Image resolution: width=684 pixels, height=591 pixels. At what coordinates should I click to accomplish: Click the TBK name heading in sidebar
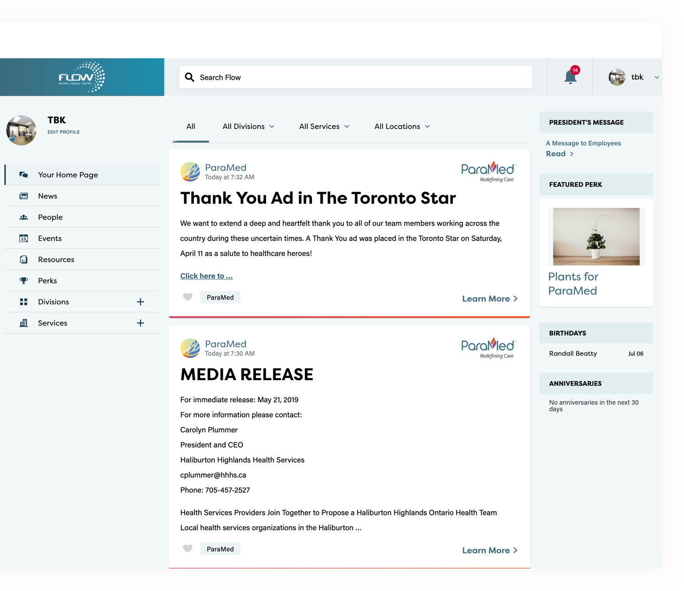[x=56, y=120]
